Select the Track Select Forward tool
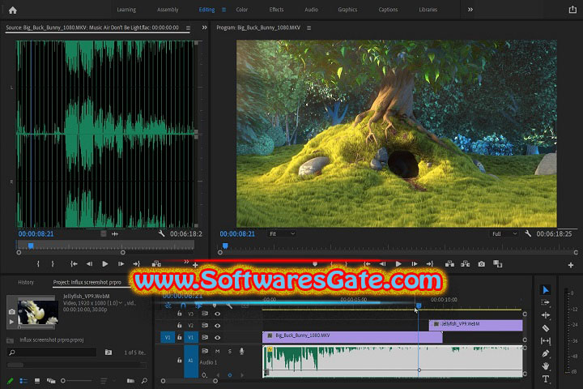 546,302
